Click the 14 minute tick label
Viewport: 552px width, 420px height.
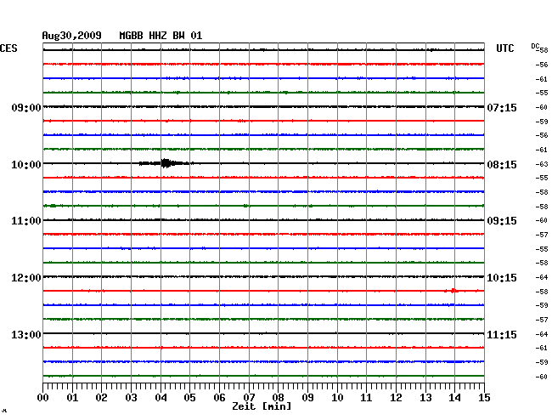(454, 398)
